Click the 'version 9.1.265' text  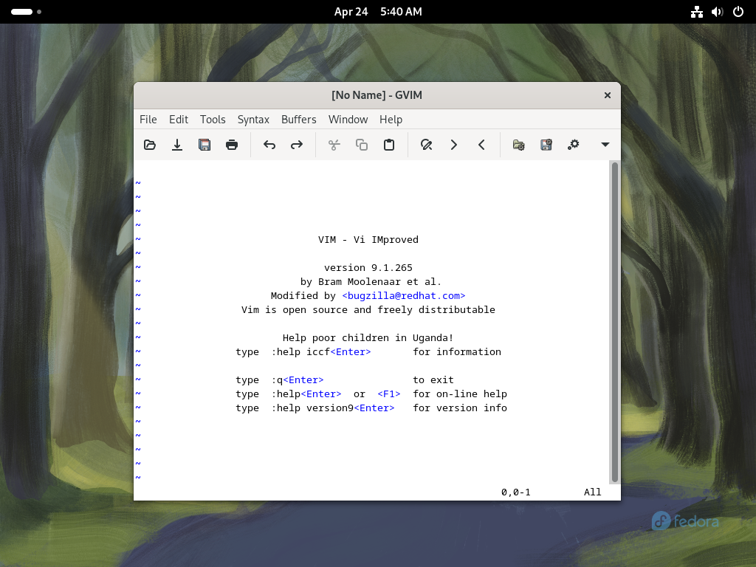[368, 267]
